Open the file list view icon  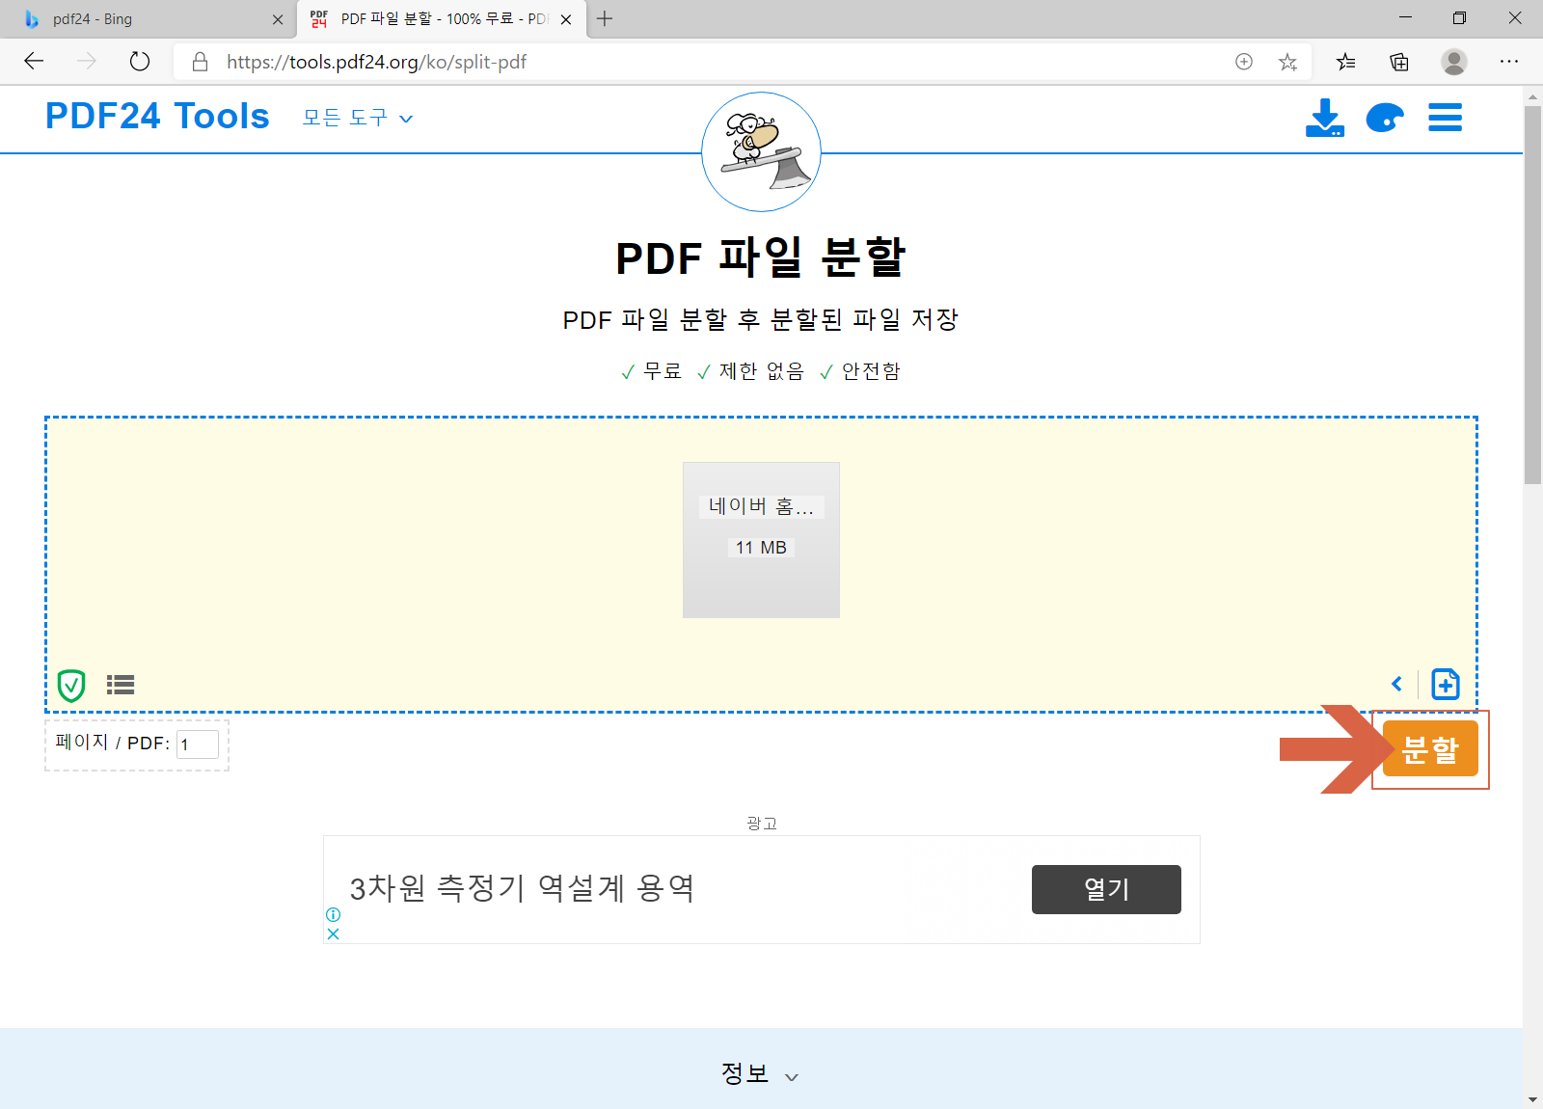tap(120, 684)
